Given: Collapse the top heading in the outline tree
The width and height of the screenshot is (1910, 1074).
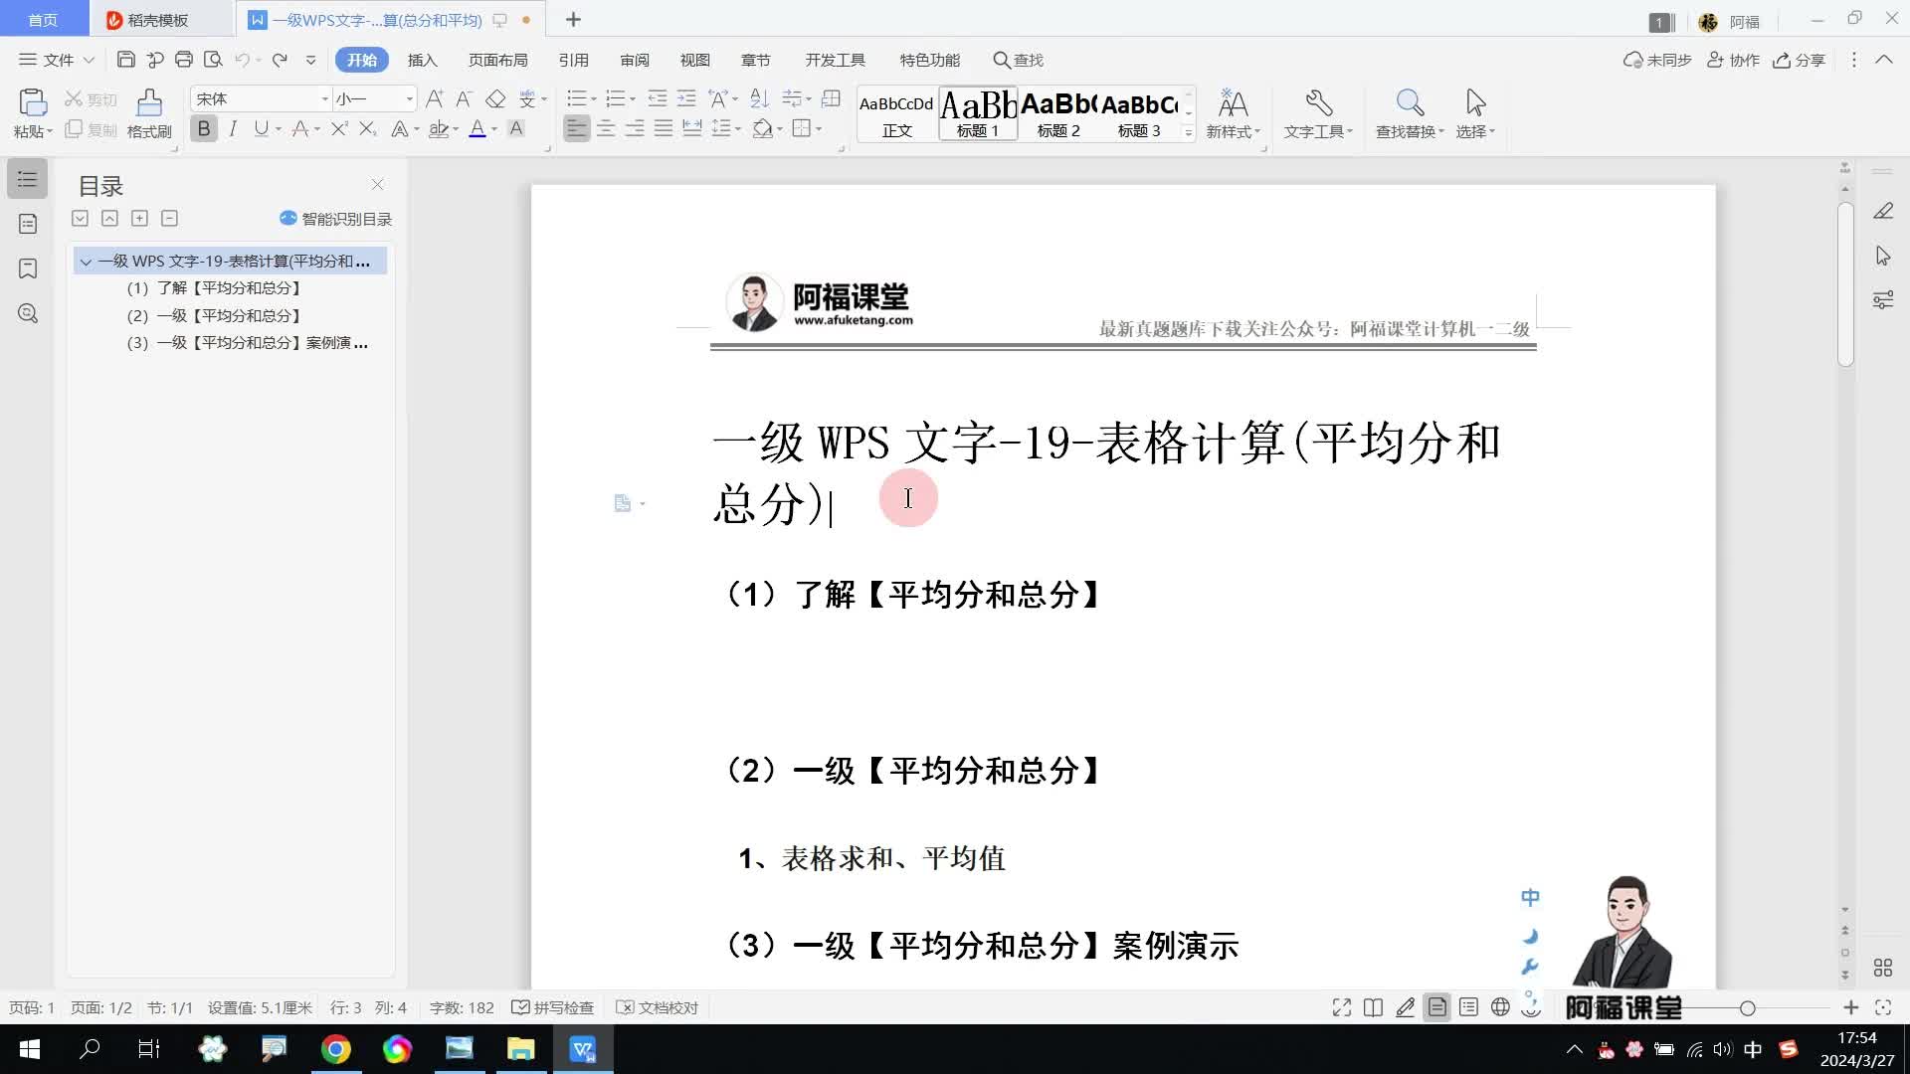Looking at the screenshot, I should [x=86, y=262].
